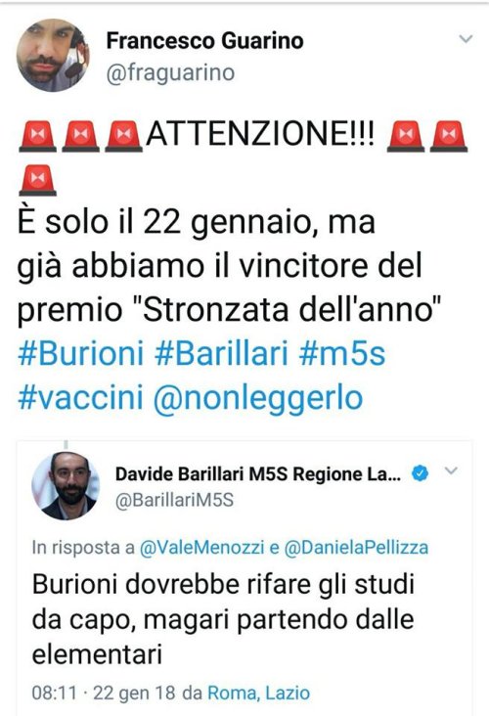This screenshot has width=489, height=716.
Task: Open the #Burioni hashtag
Action: click(81, 353)
